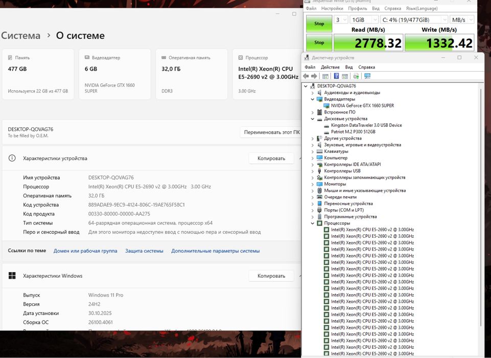Open the Домен или рабочая группа link
Screen dimensions: 491x358
pyautogui.click(x=85, y=251)
